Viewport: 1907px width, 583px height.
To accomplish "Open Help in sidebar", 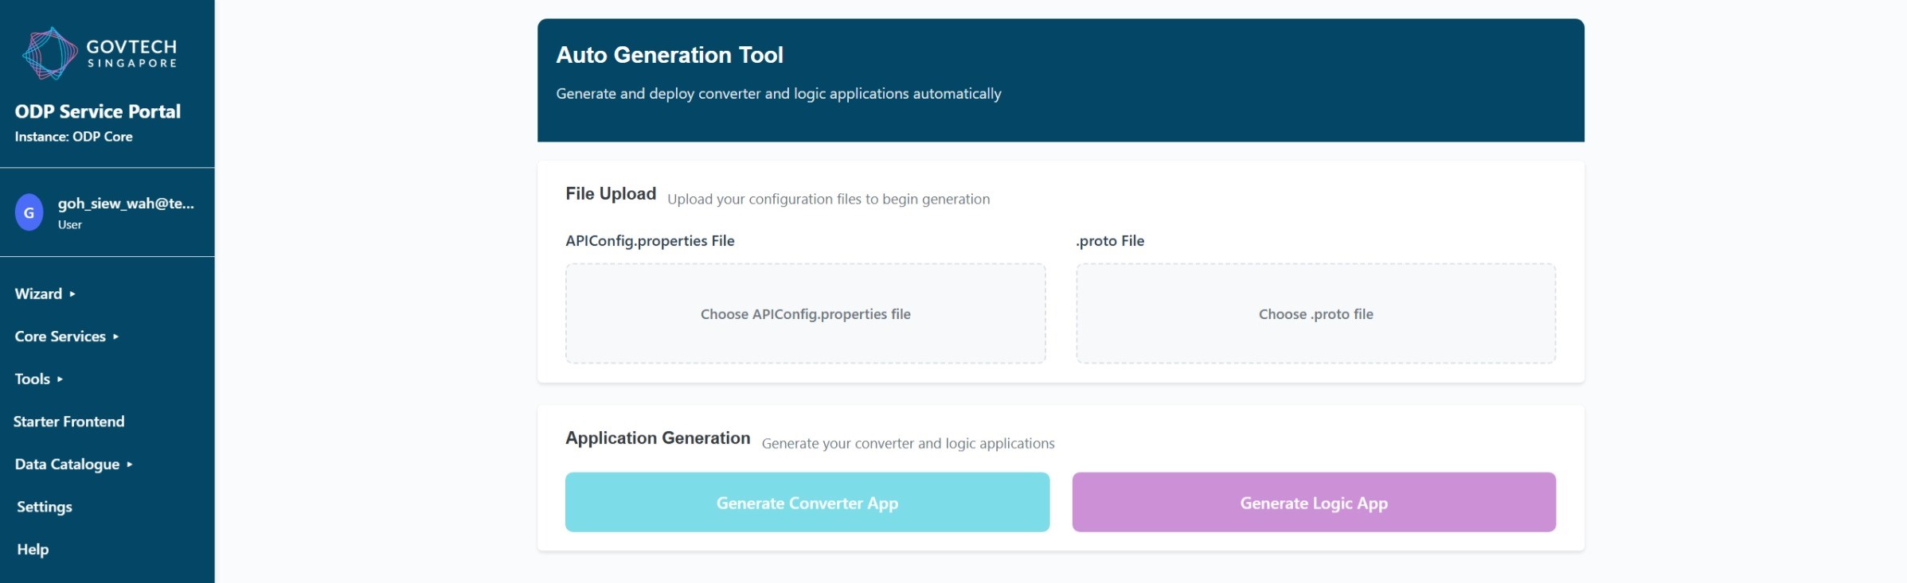I will 33,550.
